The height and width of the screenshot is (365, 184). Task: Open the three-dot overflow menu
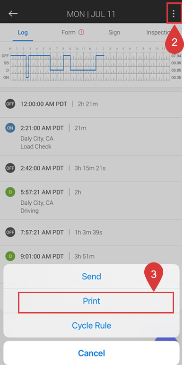[174, 14]
